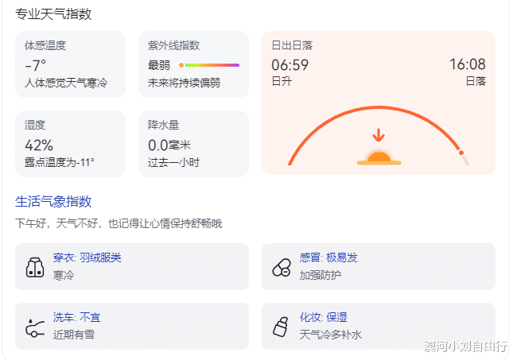
Task: Select the 紫外线指数 card
Action: coord(192,64)
